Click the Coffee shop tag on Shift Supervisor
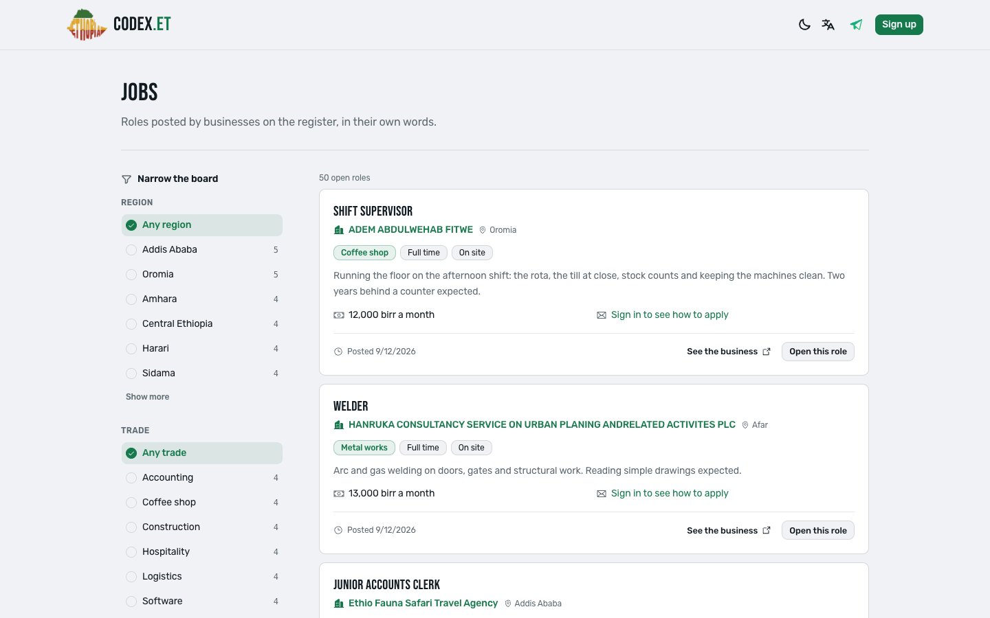This screenshot has height=618, width=990. pyautogui.click(x=364, y=253)
